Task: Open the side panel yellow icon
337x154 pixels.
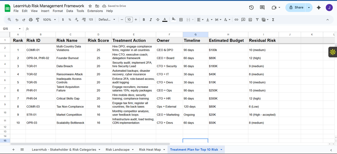Action: pyautogui.click(x=333, y=52)
